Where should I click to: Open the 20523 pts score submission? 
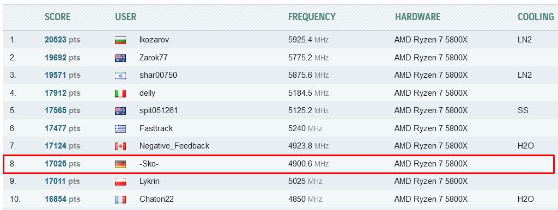[62, 40]
